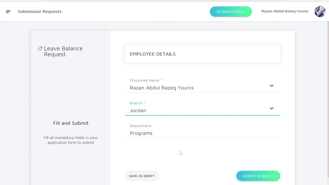Click the mandatory fields instruction text
The width and height of the screenshot is (329, 185).
coord(71,140)
